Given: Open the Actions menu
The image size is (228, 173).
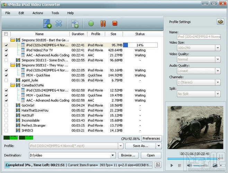Looking at the screenshot, I should coord(38,13).
